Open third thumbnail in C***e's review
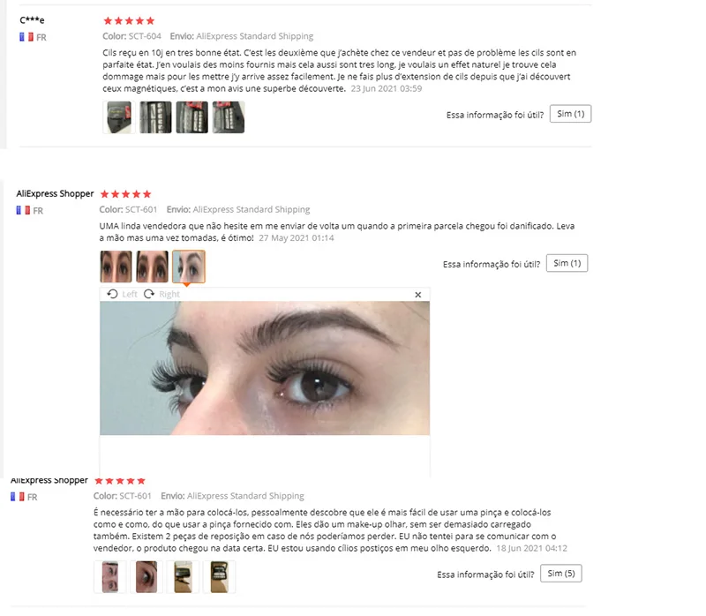 pos(192,117)
